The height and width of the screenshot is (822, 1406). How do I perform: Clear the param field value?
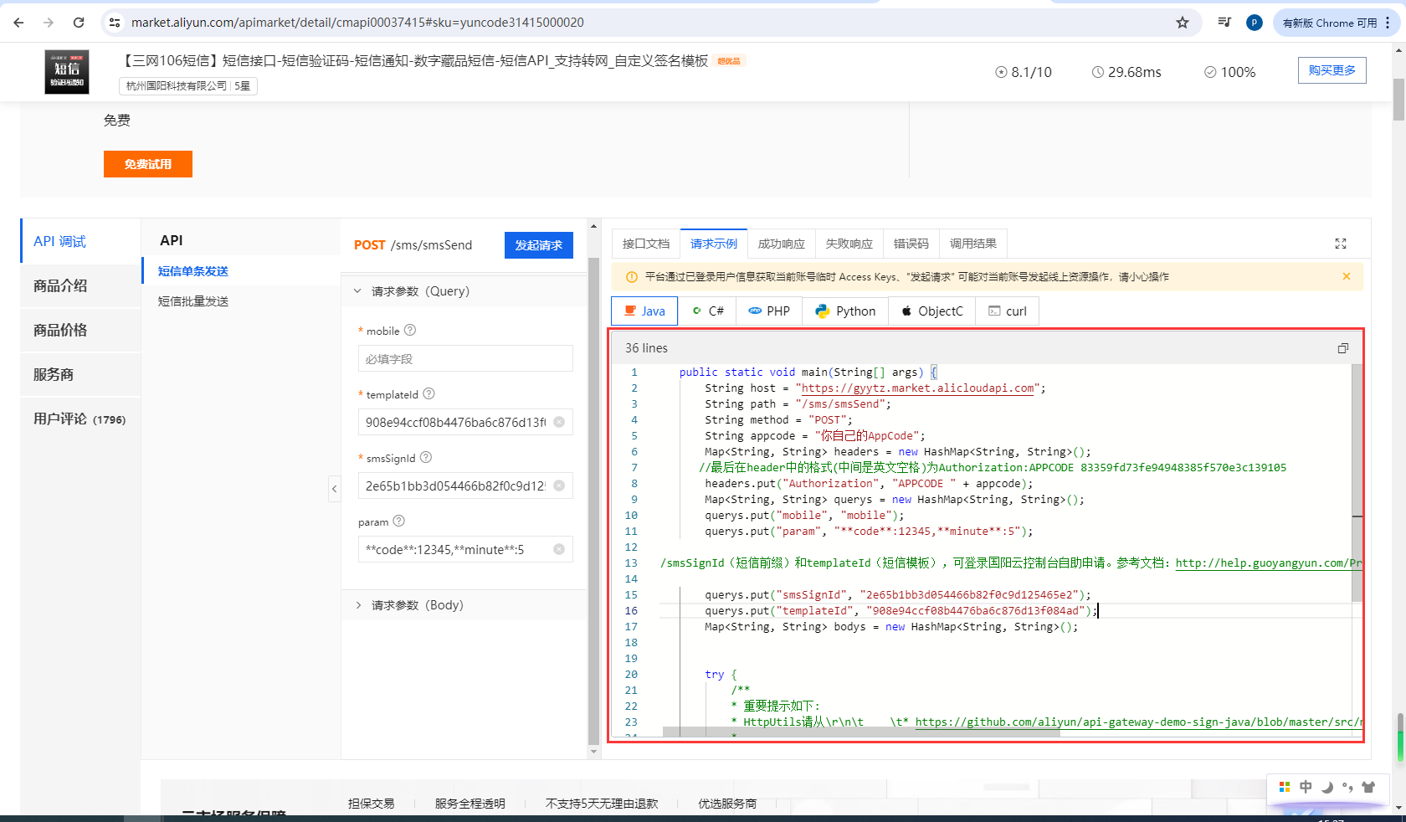click(x=559, y=549)
